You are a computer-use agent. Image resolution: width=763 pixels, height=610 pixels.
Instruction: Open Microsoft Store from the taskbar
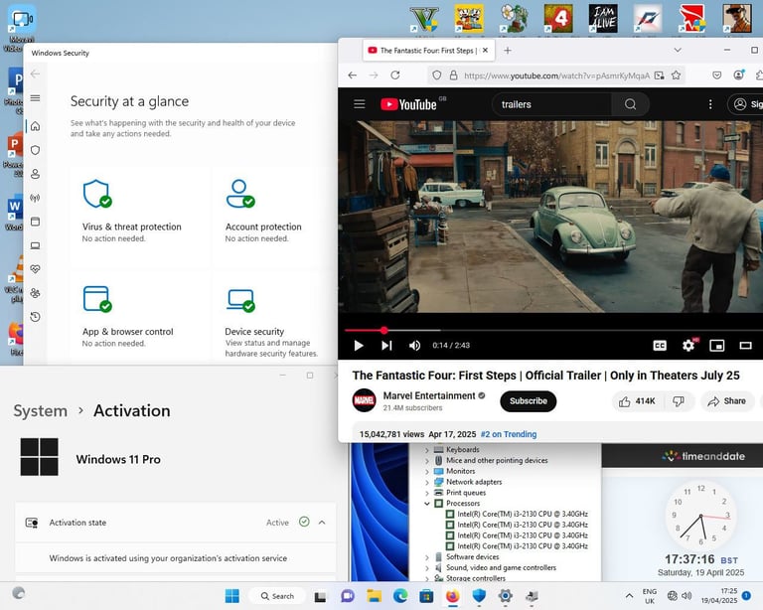pyautogui.click(x=427, y=595)
